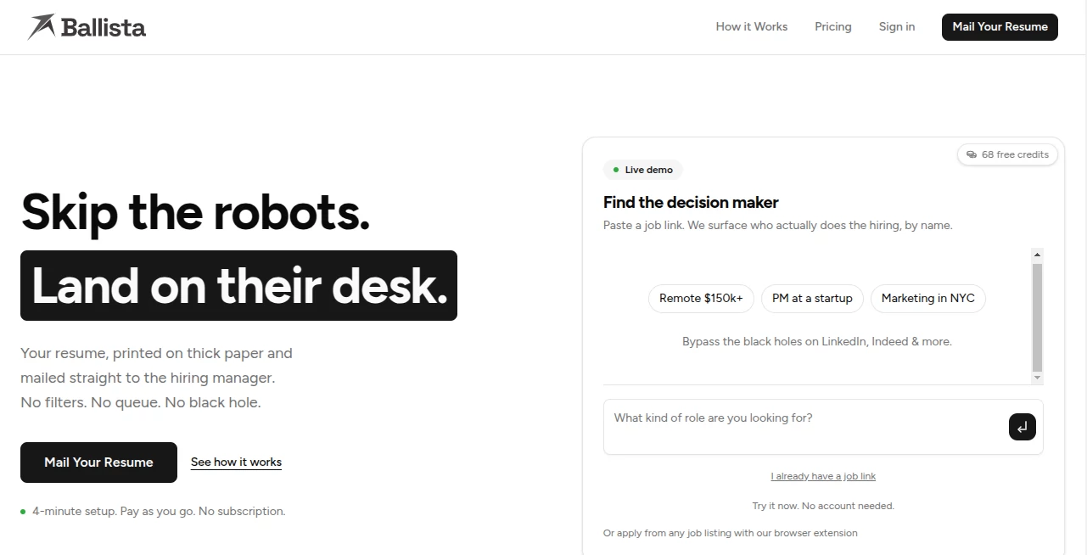Click the coins icon beside free credits
Image resolution: width=1087 pixels, height=555 pixels.
tap(972, 154)
